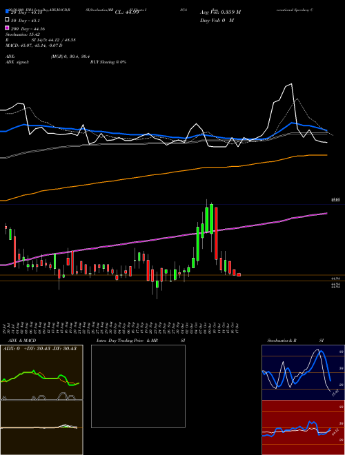Open the MACD mini chart below ADX
This screenshot has height=455, width=345.
coord(41,427)
